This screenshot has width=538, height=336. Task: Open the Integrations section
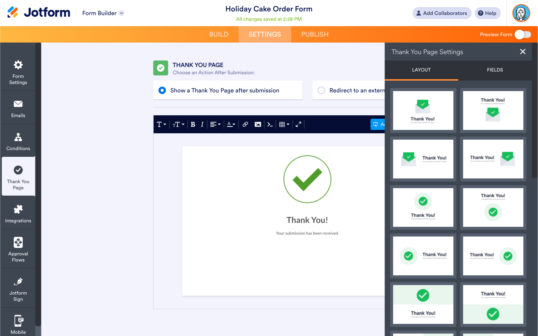click(x=18, y=214)
